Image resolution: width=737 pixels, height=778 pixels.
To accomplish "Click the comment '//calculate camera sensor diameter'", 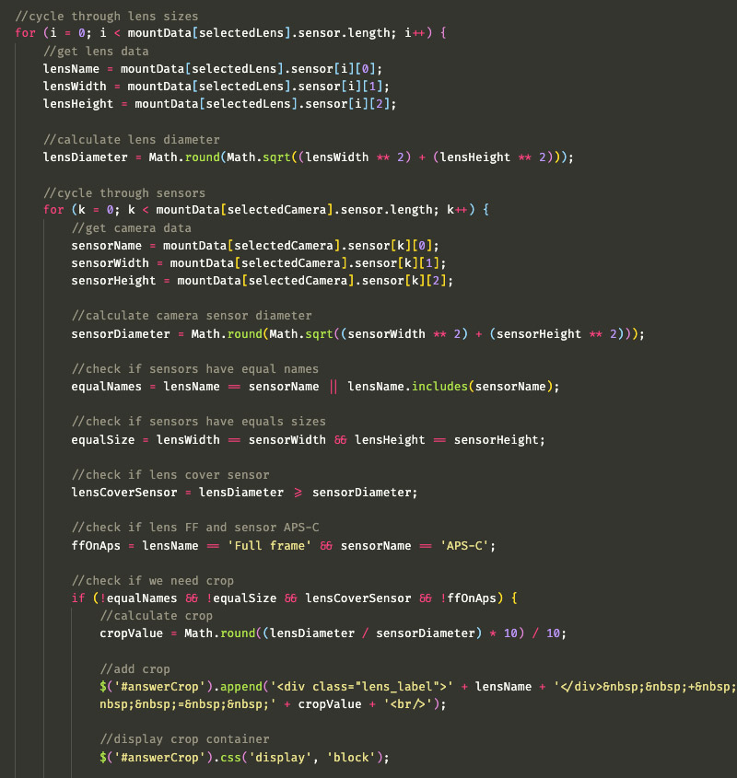I will [192, 316].
